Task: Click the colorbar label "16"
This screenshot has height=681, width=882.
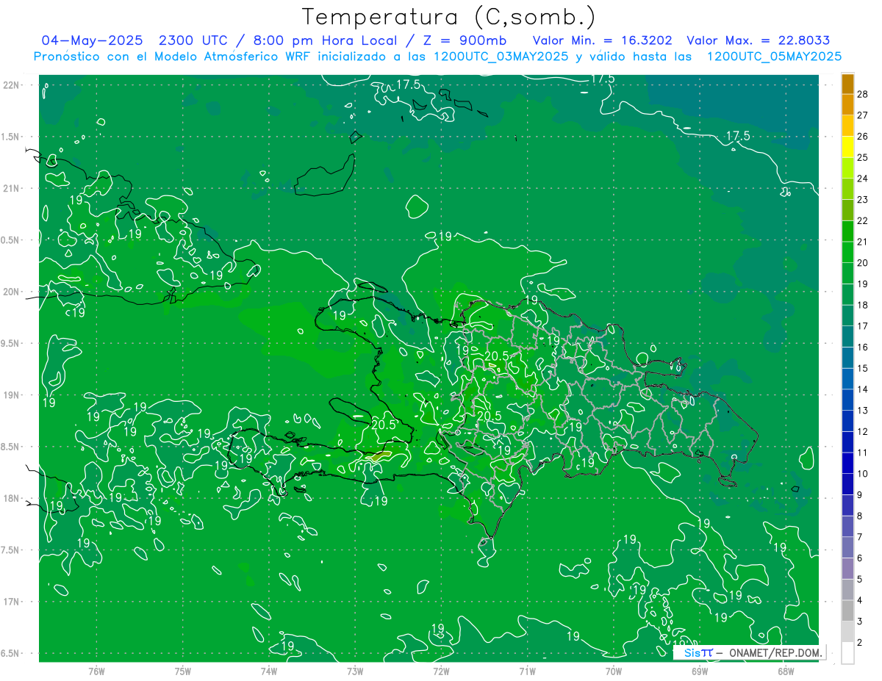Action: (863, 347)
